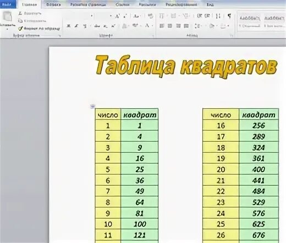The height and width of the screenshot is (243, 286).
Task: Open the Change Case Aa button
Action: pos(136,16)
